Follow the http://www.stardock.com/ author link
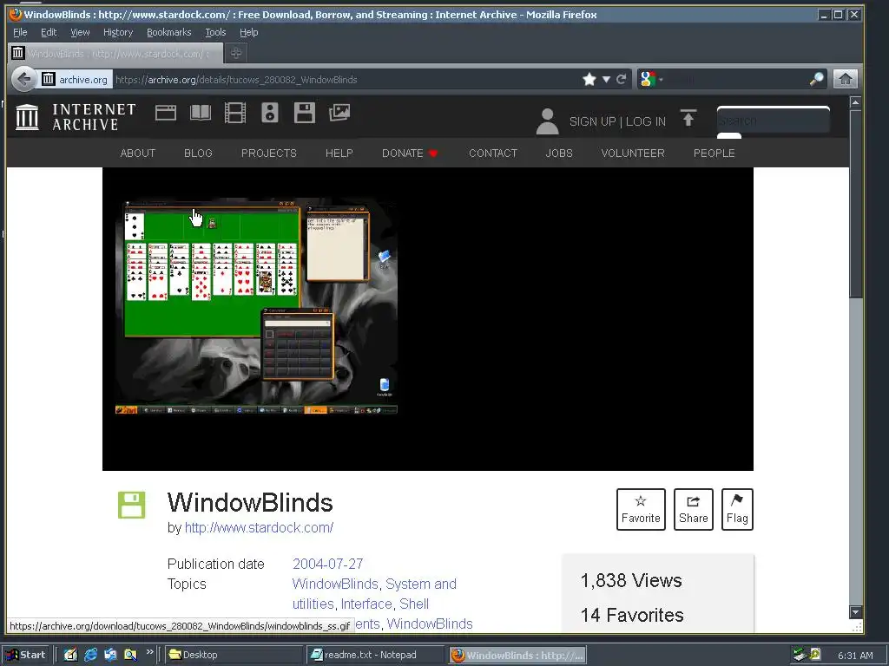Image resolution: width=889 pixels, height=666 pixels. (x=259, y=528)
